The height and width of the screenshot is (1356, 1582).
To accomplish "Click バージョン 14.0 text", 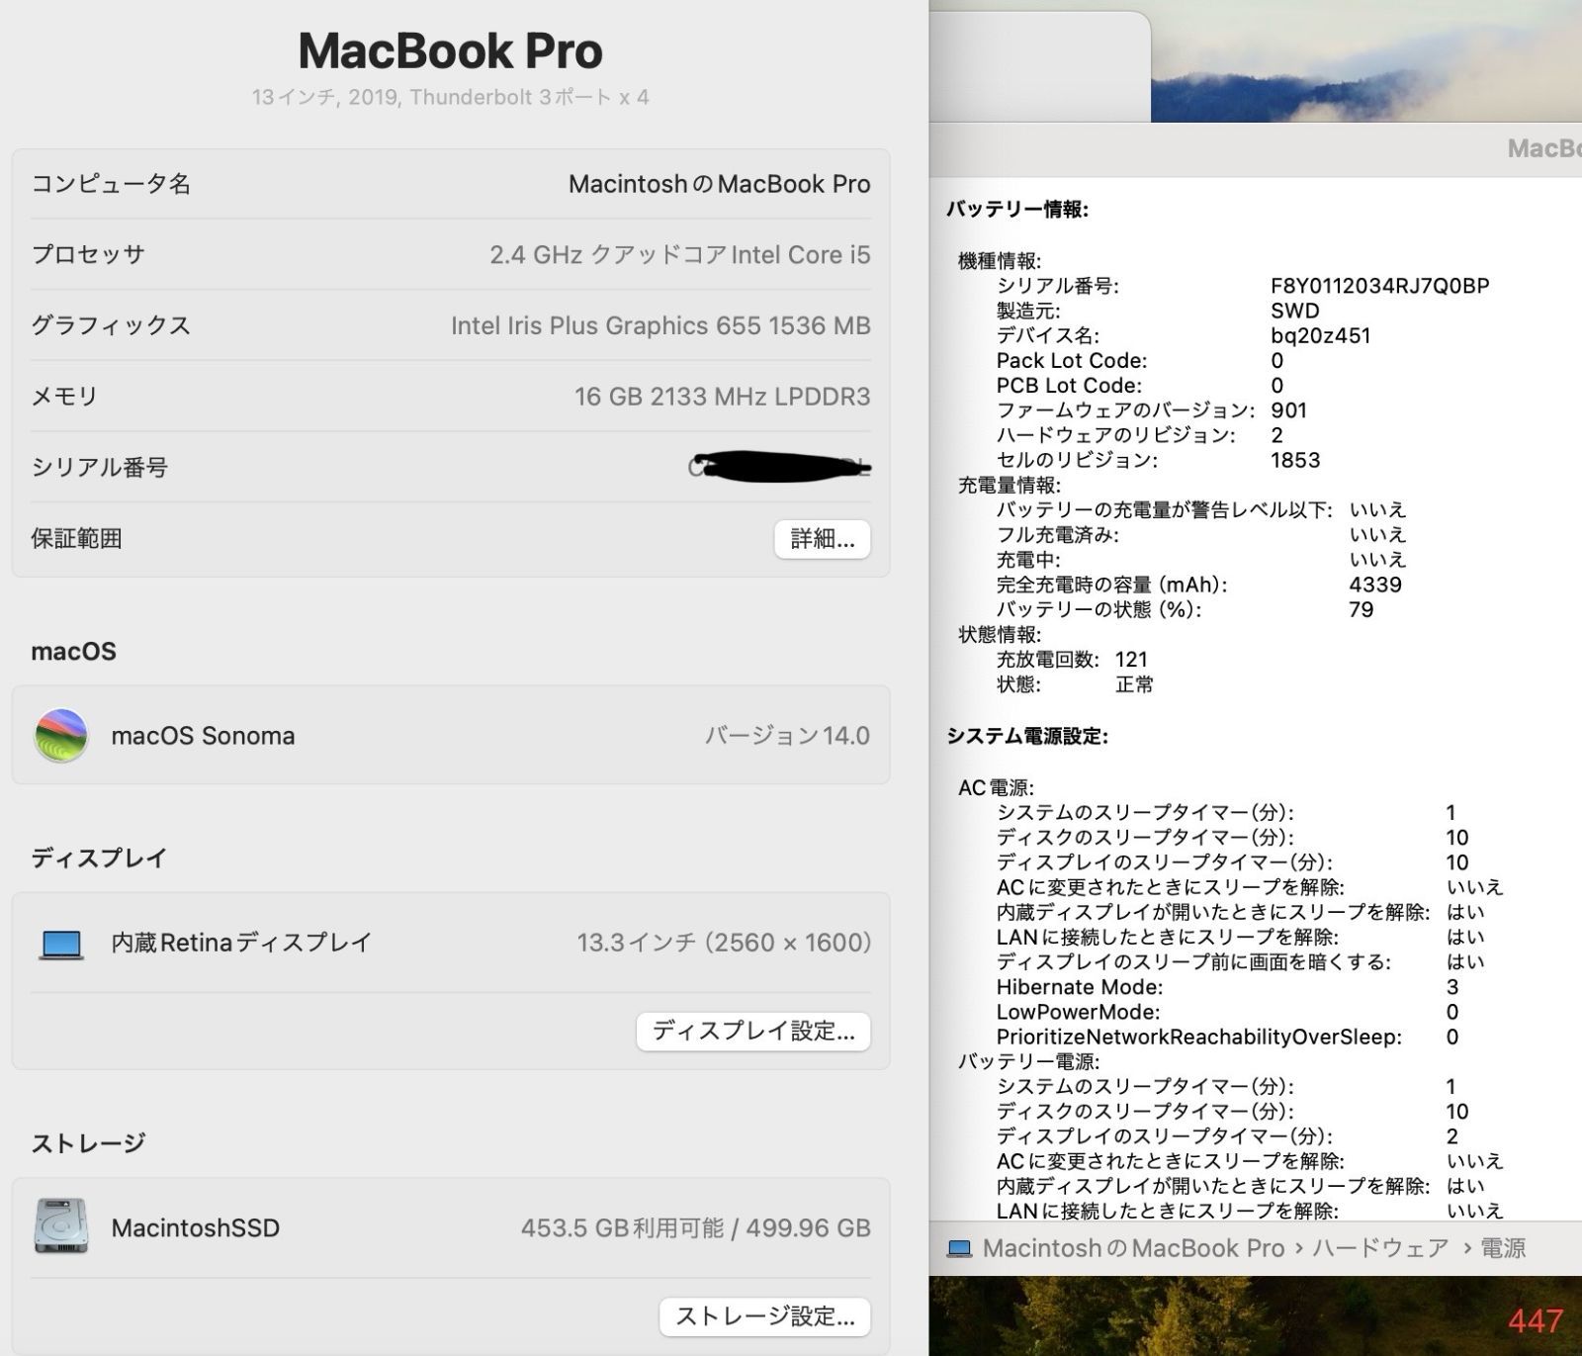I will tap(787, 736).
